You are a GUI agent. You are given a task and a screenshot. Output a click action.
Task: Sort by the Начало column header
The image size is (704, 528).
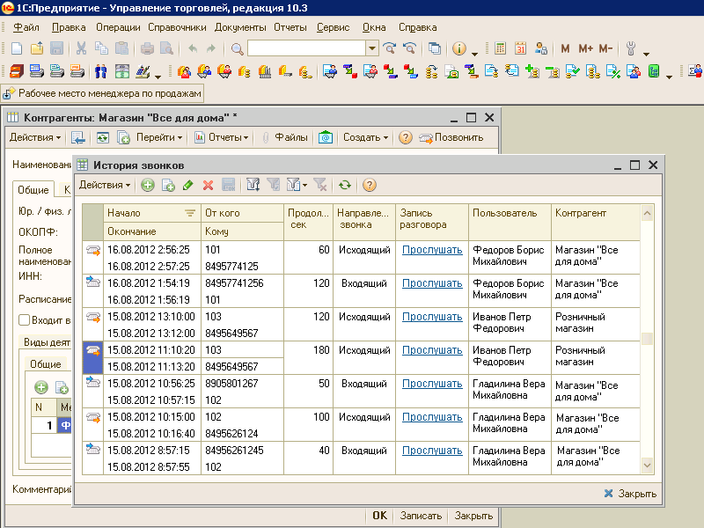[x=151, y=213]
